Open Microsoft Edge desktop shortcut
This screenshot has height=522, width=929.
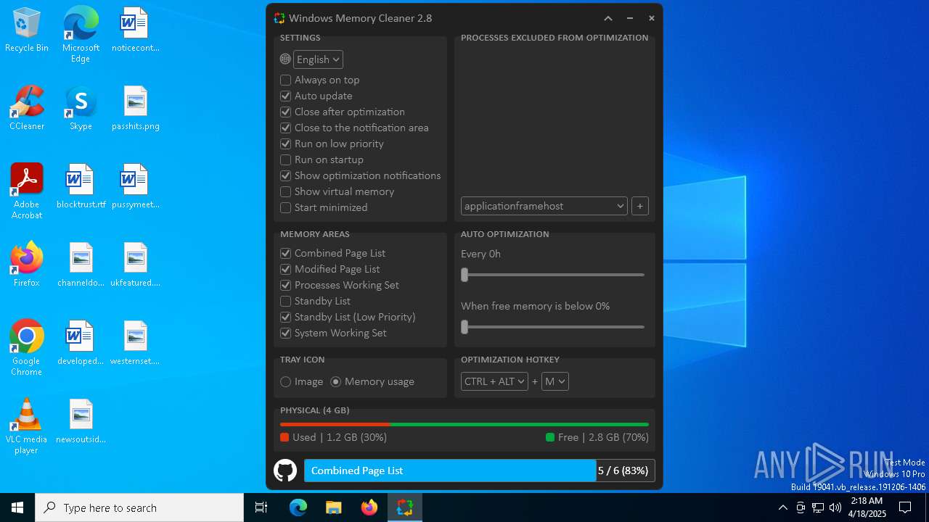click(x=81, y=35)
